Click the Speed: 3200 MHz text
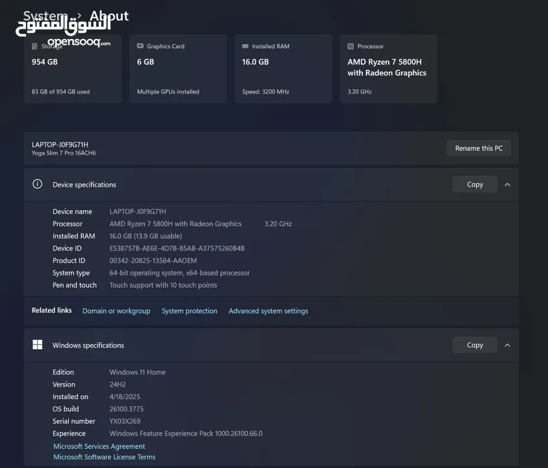 (x=266, y=92)
